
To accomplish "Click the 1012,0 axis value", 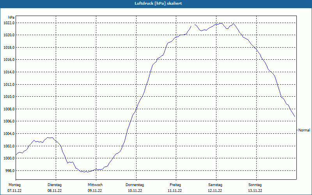I will tap(9, 84).
